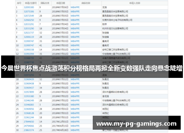Image resolution: width=184 pixels, height=133 pixels.
Task: Open registration number 31969056 link
Action: [29, 109]
